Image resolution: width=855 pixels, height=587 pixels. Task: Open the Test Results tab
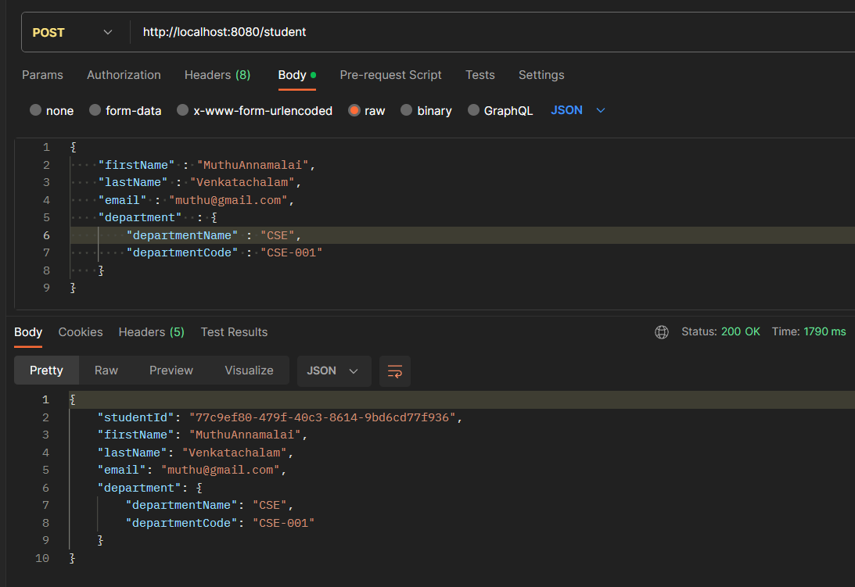(234, 332)
